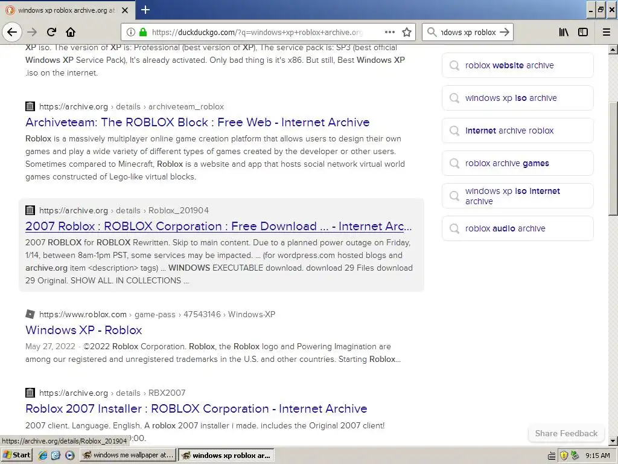Click archive.org favicon beside RBX2007 result

[30, 393]
